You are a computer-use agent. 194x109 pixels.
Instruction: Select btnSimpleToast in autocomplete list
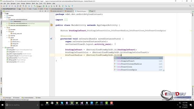pyautogui.click(x=138, y=61)
